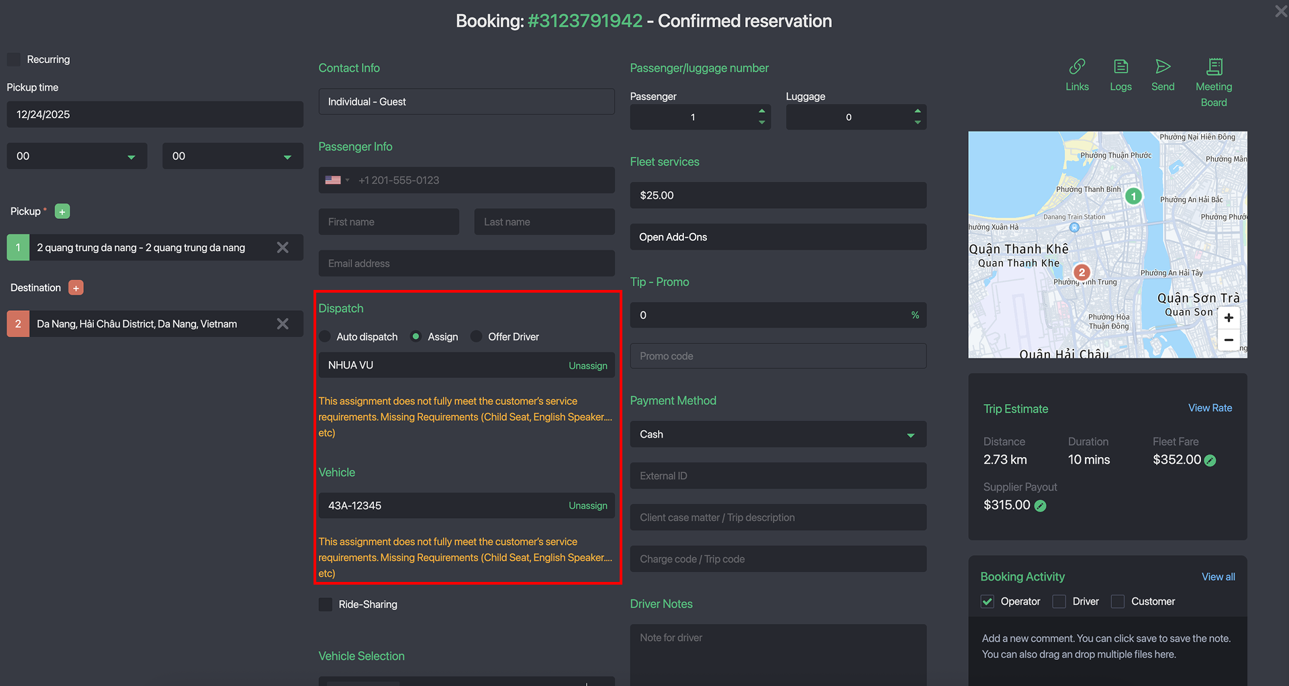Screen dimensions: 1289x686
Task: Click map marker number 2
Action: [1082, 272]
